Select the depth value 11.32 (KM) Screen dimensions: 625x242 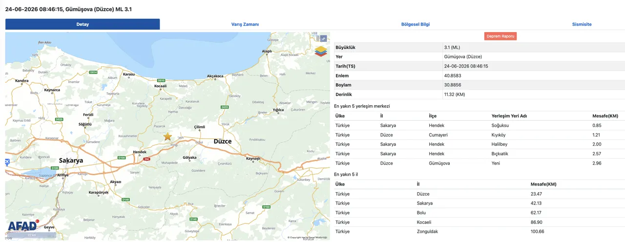[456, 94]
